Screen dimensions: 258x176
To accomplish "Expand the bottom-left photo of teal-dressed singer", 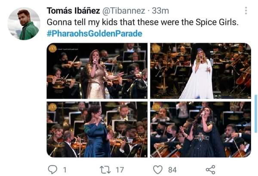I will pyautogui.click(x=97, y=129).
